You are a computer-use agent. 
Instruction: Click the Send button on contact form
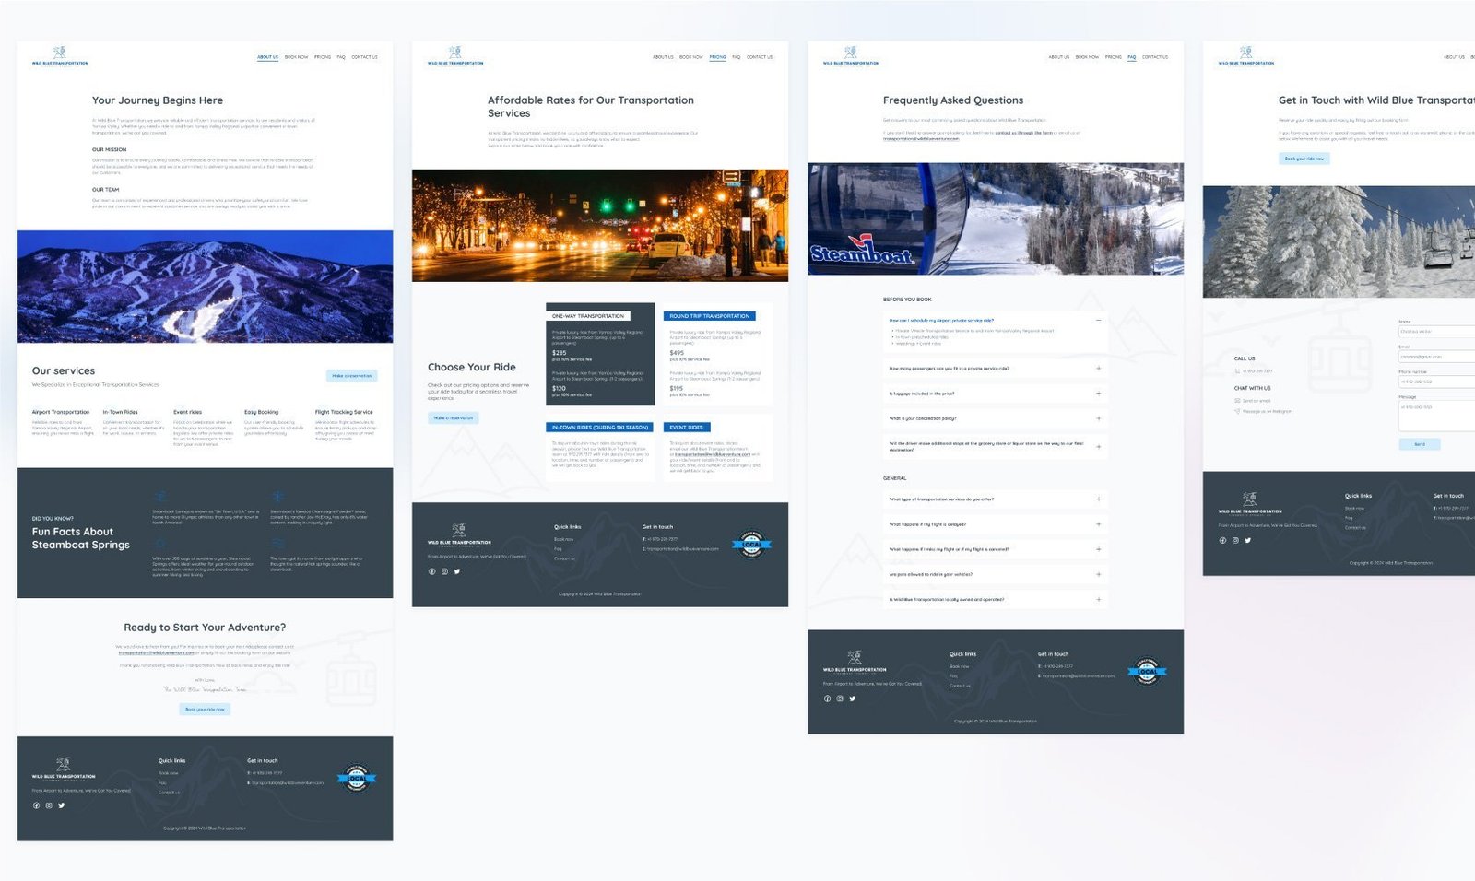point(1420,444)
